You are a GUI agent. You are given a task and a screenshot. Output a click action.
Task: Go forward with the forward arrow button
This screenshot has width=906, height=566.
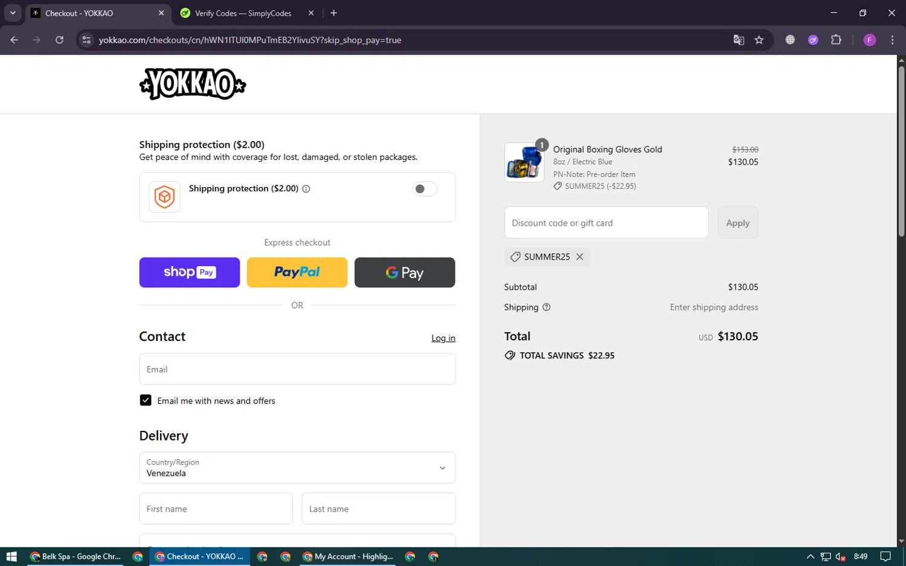click(x=37, y=40)
